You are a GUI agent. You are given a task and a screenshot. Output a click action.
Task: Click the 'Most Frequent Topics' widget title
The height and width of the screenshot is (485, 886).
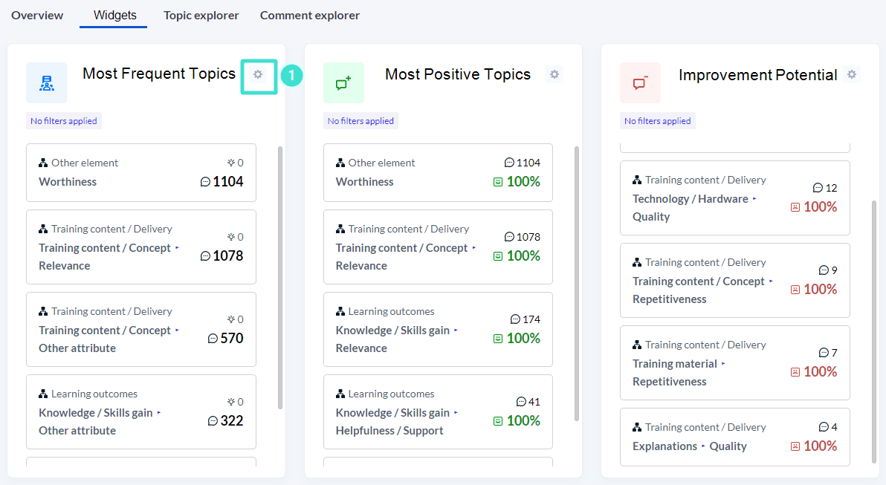(159, 74)
